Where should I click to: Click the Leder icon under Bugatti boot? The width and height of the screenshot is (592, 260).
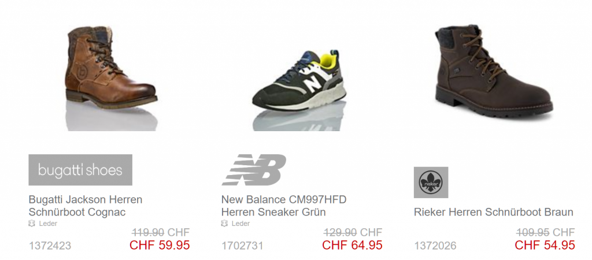pyautogui.click(x=32, y=224)
